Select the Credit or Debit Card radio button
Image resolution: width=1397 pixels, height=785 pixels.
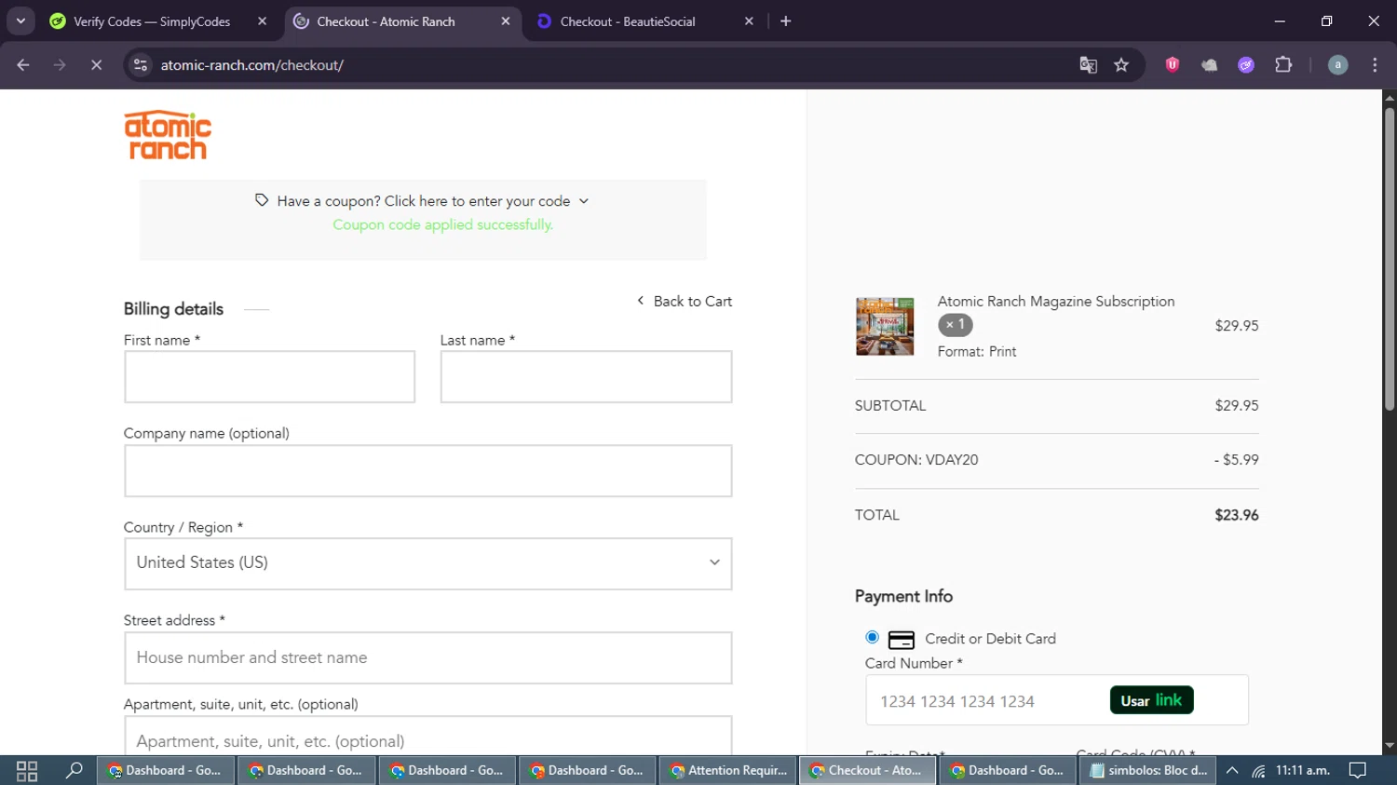pyautogui.click(x=872, y=638)
